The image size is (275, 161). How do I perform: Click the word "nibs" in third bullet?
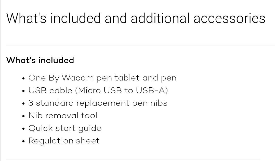(x=159, y=103)
